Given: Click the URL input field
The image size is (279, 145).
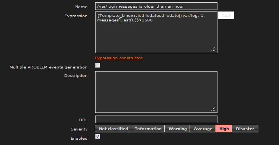Looking at the screenshot, I should tap(156, 119).
